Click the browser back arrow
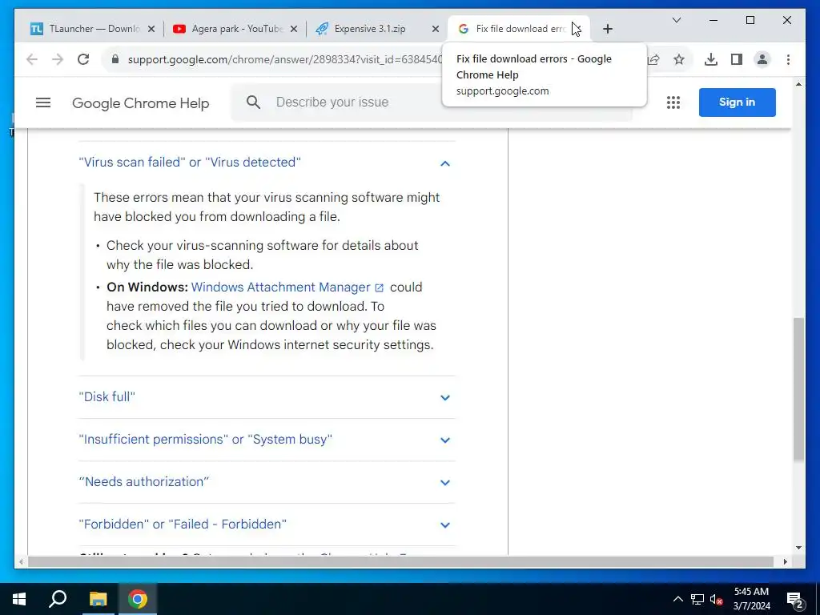 click(x=32, y=59)
